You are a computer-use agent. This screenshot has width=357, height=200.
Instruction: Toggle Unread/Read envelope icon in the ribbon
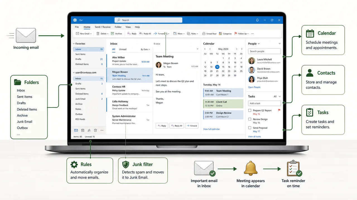204,34
